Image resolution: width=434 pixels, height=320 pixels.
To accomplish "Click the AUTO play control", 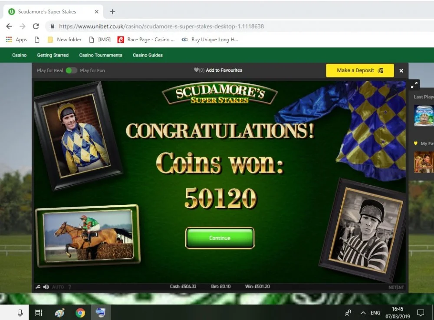I will click(x=58, y=287).
